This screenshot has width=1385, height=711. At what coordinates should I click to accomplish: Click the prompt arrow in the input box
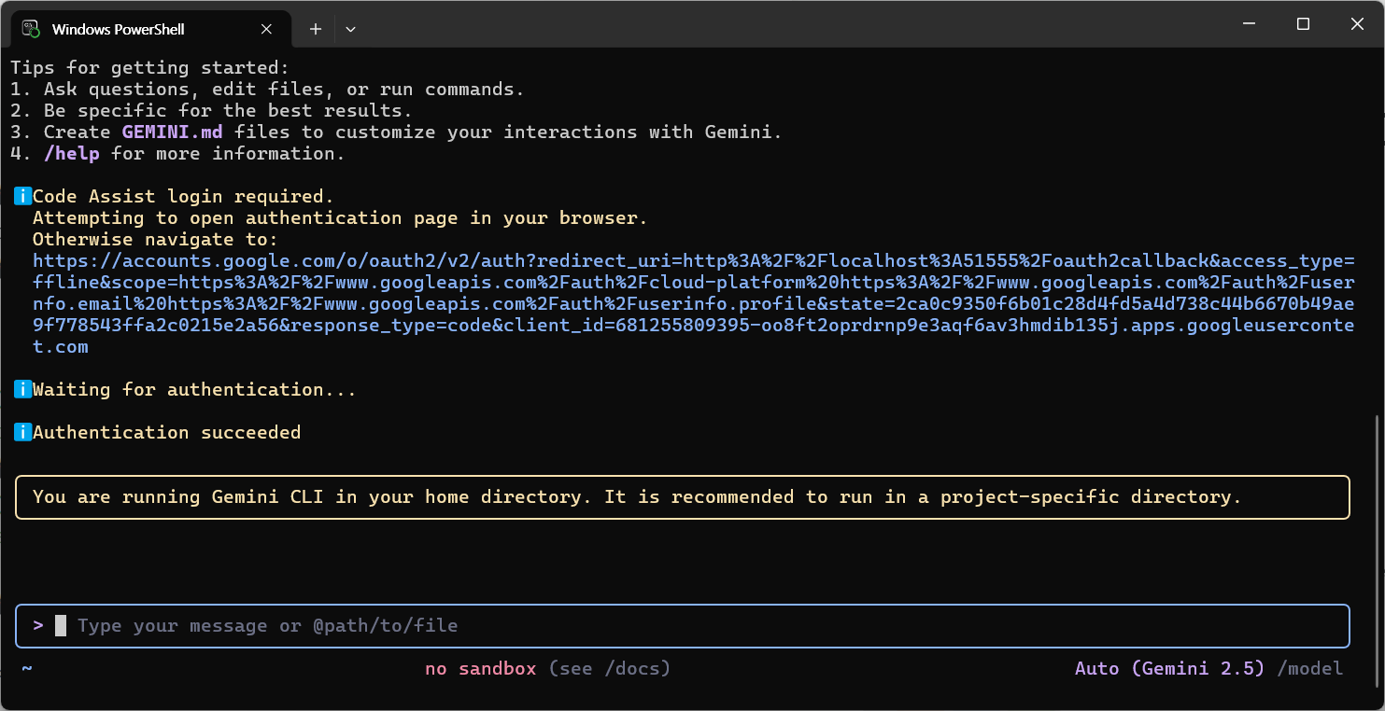point(38,625)
